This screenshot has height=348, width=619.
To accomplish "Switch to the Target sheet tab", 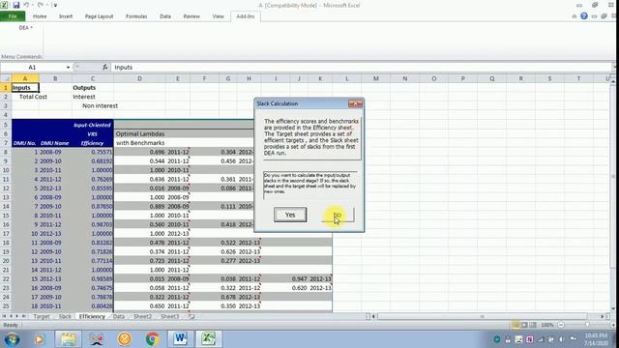I will click(x=42, y=316).
